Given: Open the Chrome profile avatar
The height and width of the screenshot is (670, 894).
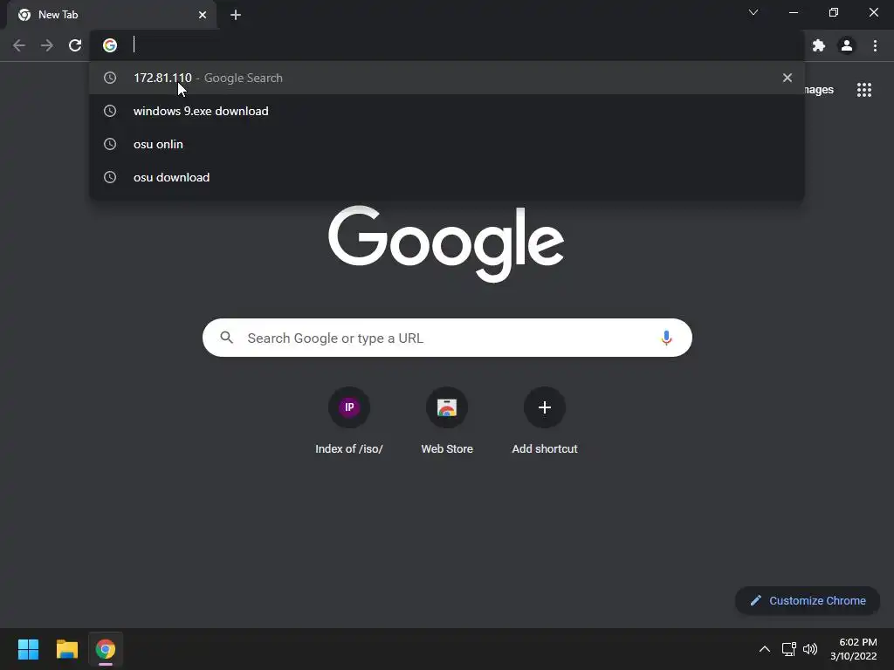Looking at the screenshot, I should [847, 45].
